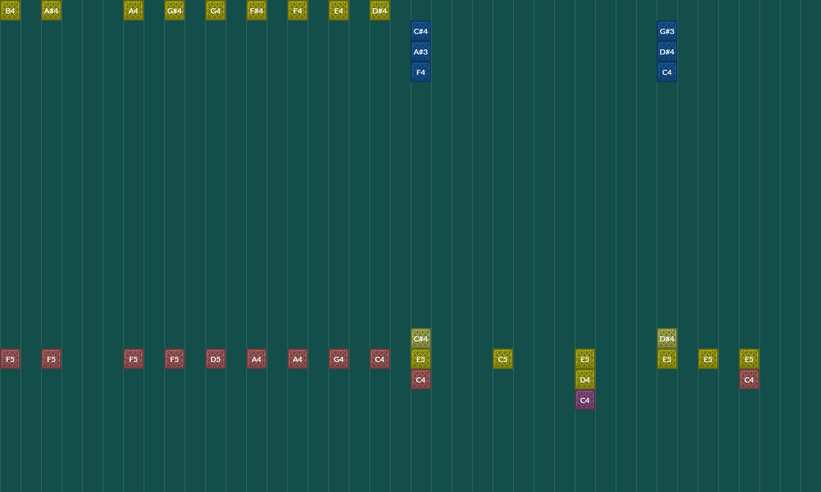Select the E5 note above the purple C4
821x492 pixels.
(585, 359)
